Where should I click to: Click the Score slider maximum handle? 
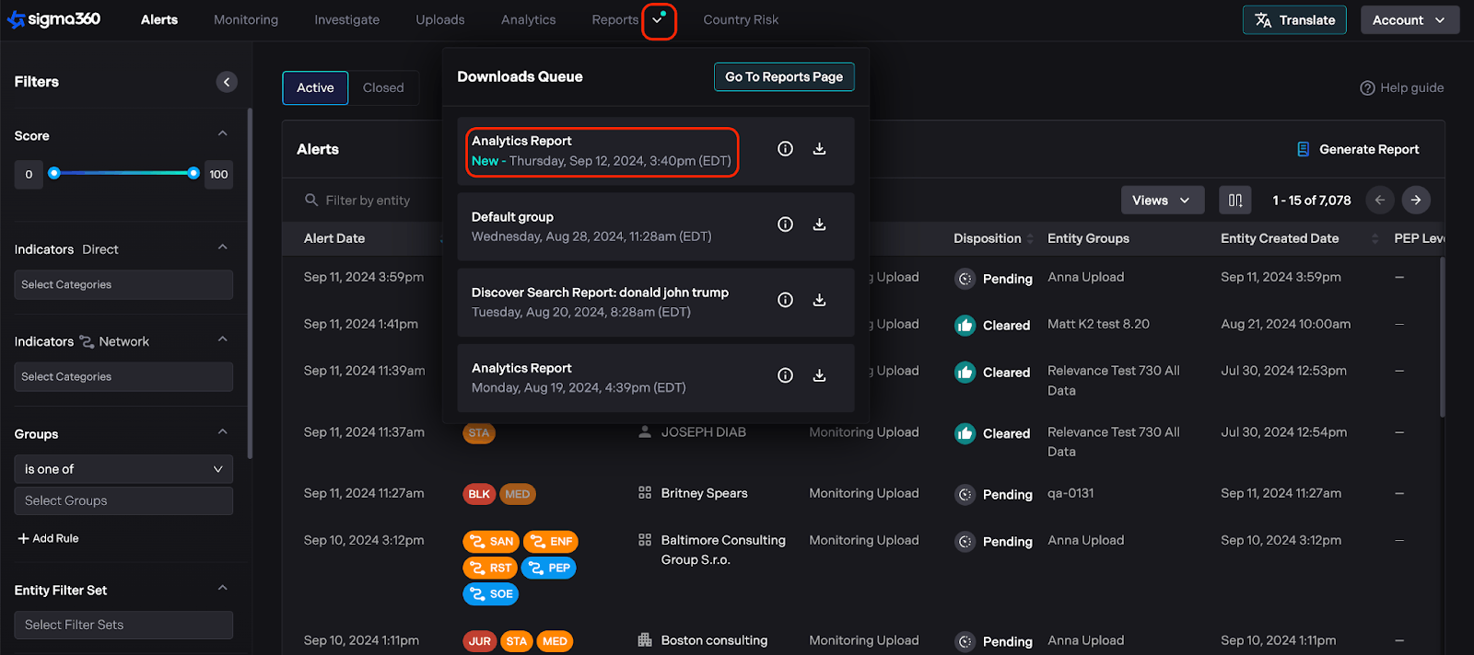pos(193,173)
